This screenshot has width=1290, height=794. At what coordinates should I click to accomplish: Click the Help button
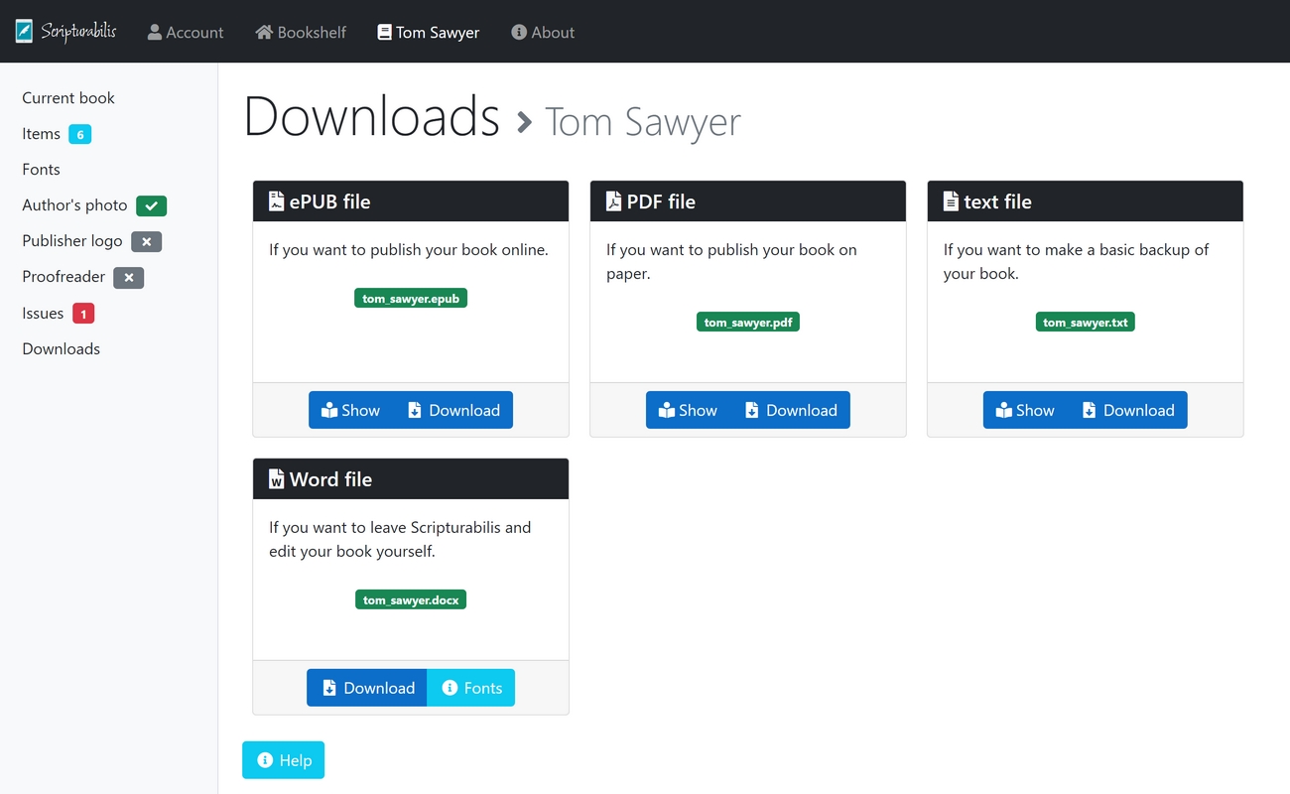coord(283,760)
